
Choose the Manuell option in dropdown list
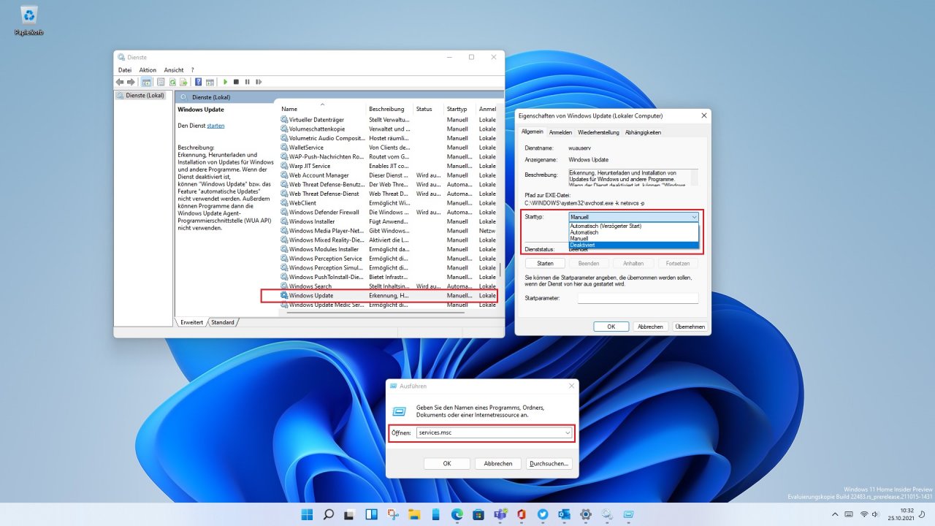633,239
